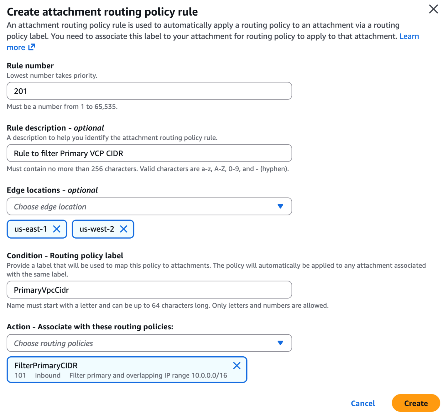Edit the PrimaryVpcCidr label field
Screen dimensions: 448x417
149,290
